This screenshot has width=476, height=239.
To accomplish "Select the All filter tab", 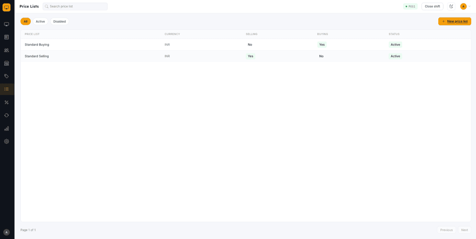I will tap(26, 22).
